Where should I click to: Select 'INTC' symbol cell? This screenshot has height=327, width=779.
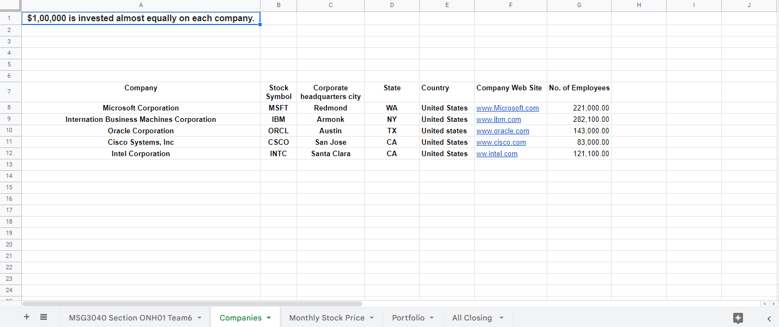(x=279, y=153)
